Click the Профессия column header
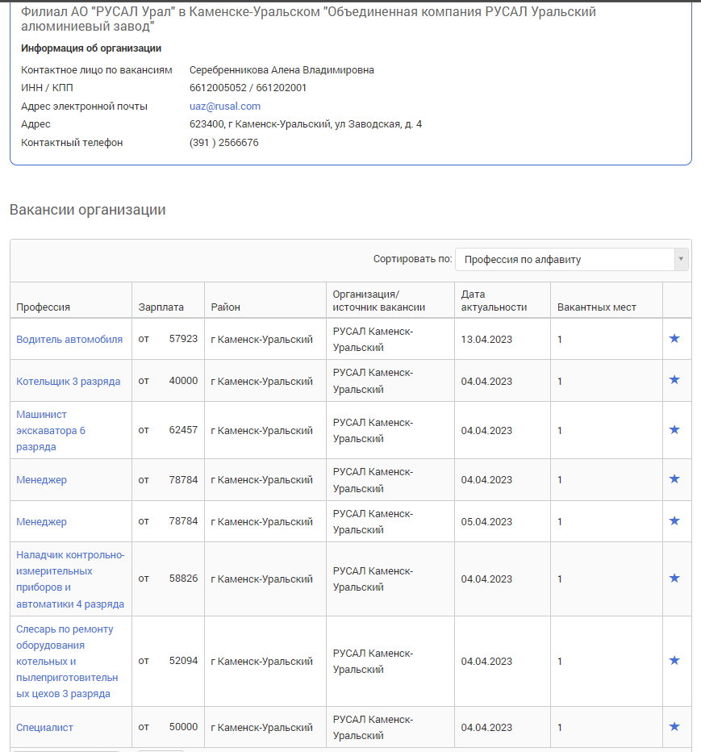 pos(43,307)
